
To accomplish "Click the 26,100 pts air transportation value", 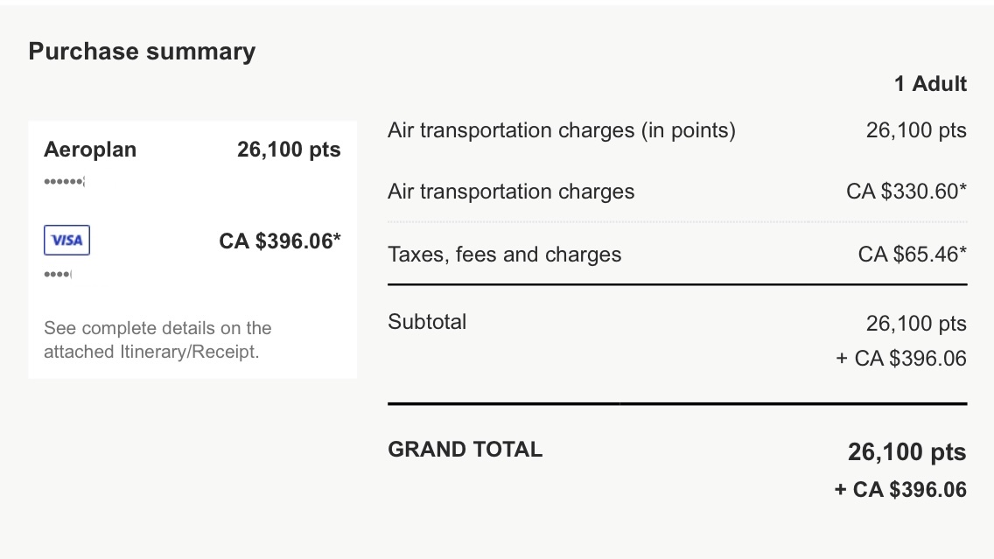I will click(915, 130).
